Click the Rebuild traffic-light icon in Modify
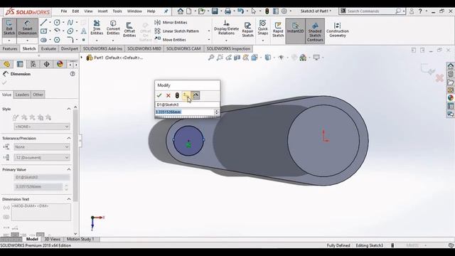 point(177,95)
